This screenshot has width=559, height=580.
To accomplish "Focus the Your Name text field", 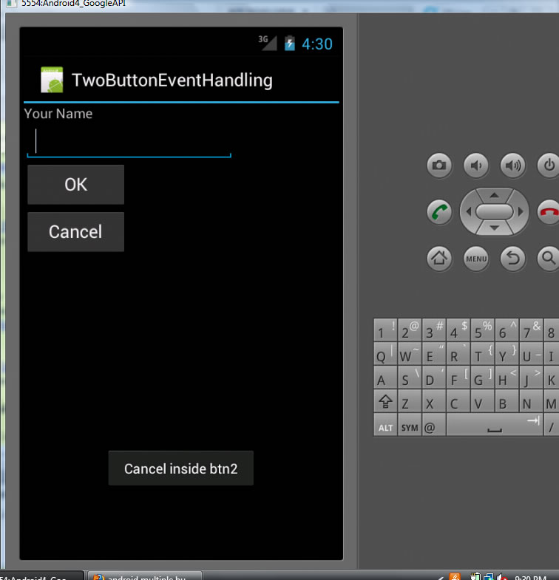I will click(x=129, y=142).
